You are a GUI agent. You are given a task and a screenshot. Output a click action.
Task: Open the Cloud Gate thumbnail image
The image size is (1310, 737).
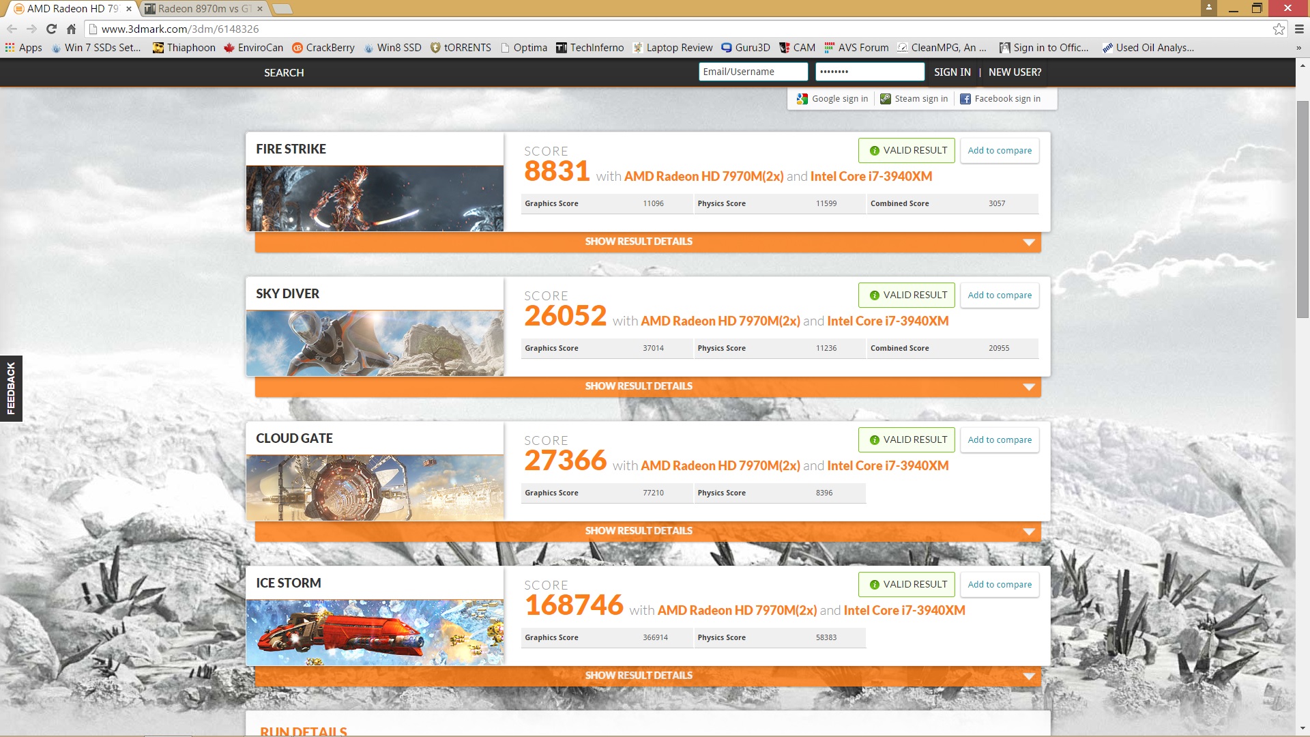coord(375,488)
